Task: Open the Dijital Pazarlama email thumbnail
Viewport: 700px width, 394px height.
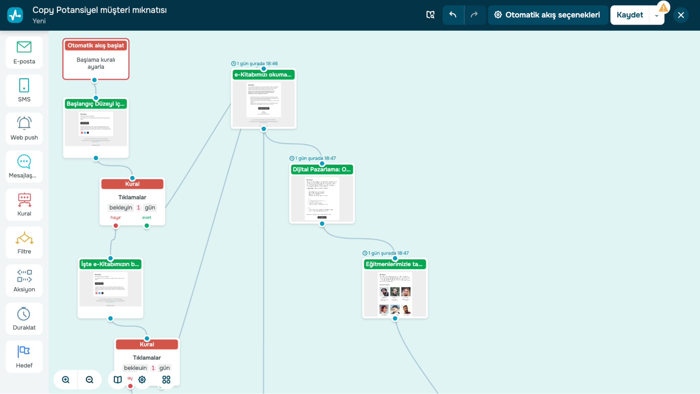Action: point(322,198)
